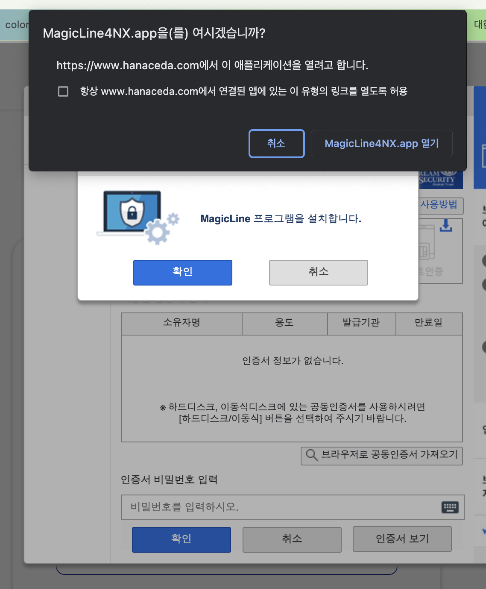The height and width of the screenshot is (589, 486).
Task: Click the 용도 column header
Action: click(284, 323)
